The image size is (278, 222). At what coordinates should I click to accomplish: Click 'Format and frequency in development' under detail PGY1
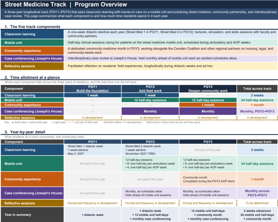92,203
